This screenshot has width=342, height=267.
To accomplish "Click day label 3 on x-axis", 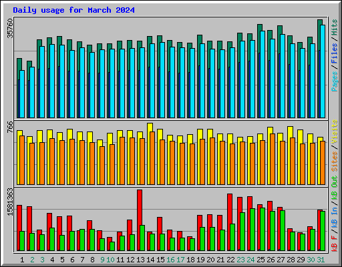I will point(42,260).
